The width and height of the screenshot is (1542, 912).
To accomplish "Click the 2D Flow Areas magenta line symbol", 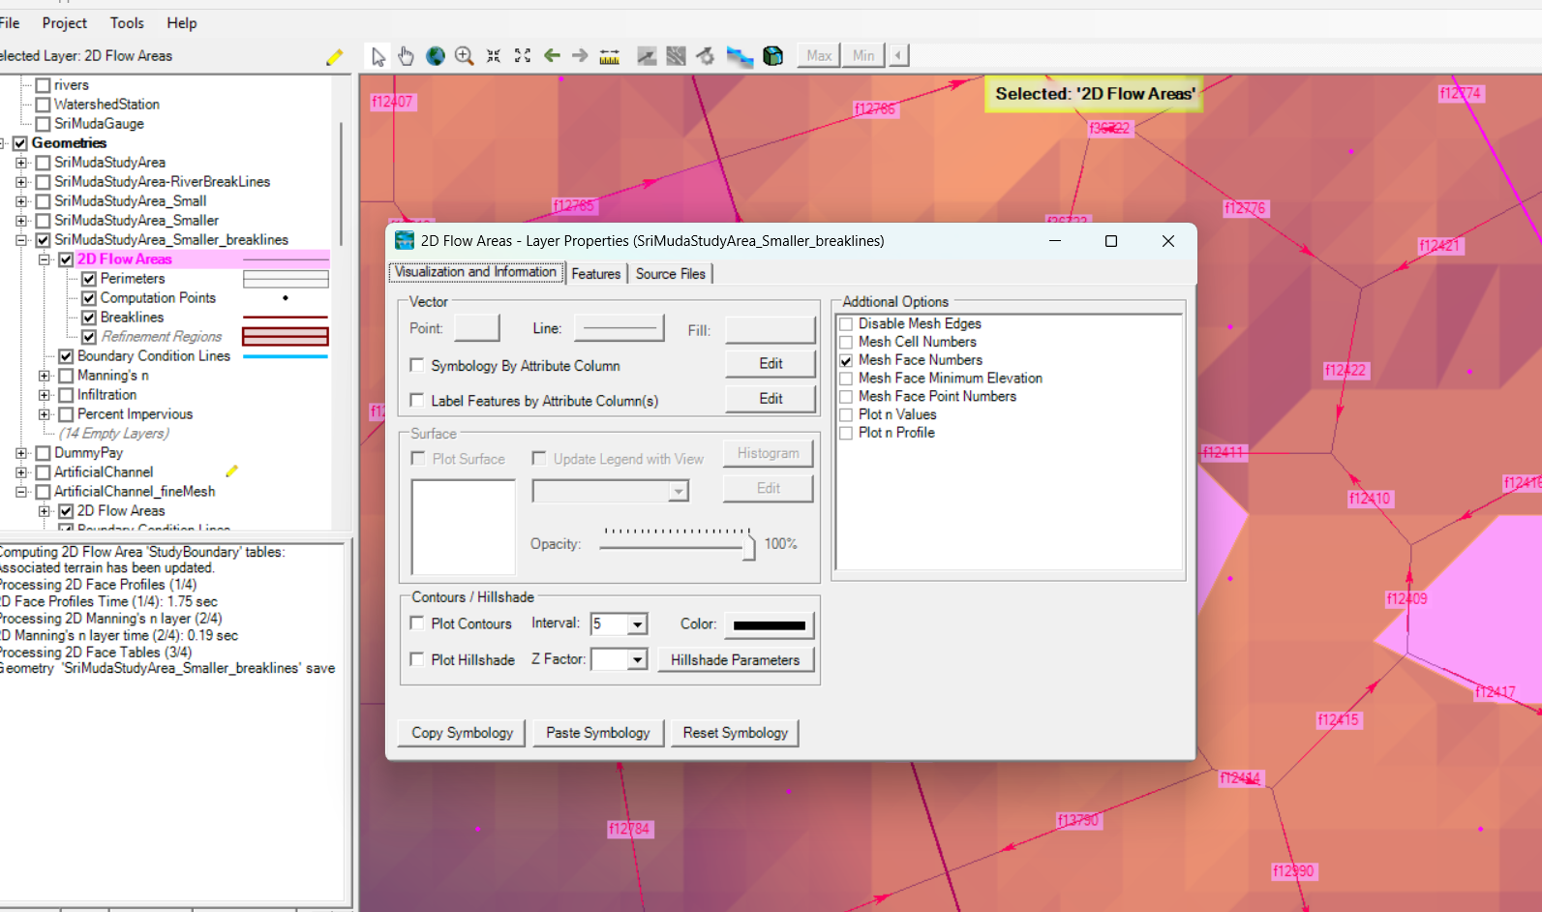I will [286, 260].
